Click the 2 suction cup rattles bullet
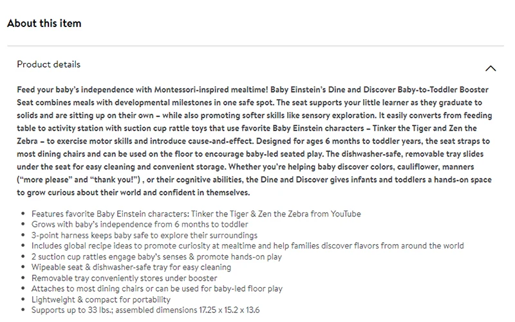Image resolution: width=515 pixels, height=322 pixels. coord(156,256)
